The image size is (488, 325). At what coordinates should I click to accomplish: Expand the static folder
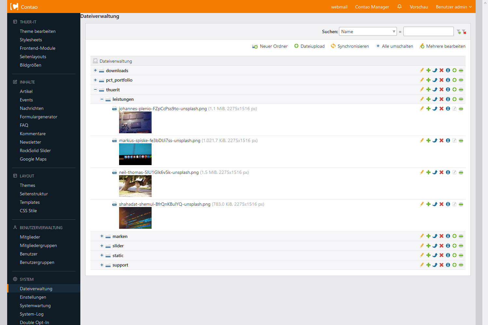tap(102, 255)
